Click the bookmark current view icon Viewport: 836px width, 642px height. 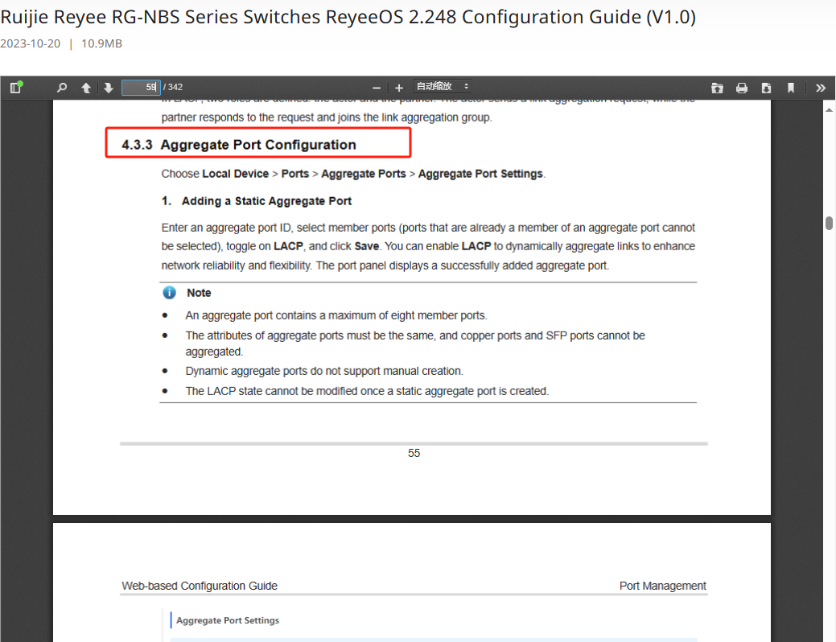[791, 88]
